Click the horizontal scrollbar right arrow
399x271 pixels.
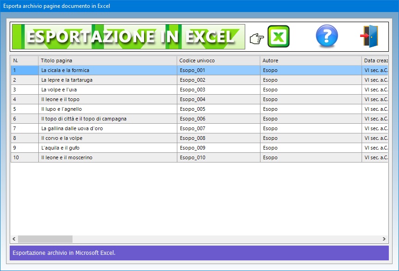pos(384,239)
